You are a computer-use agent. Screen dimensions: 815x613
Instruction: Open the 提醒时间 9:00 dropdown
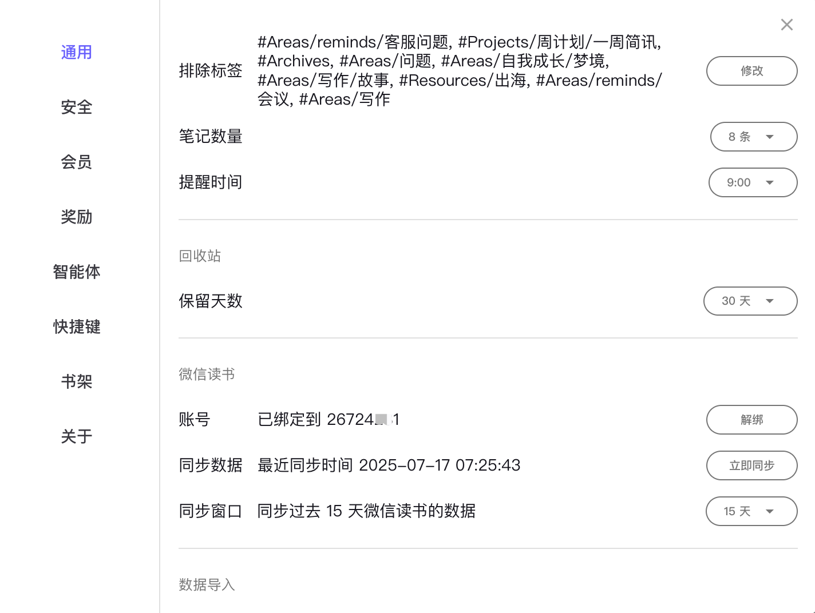point(753,182)
